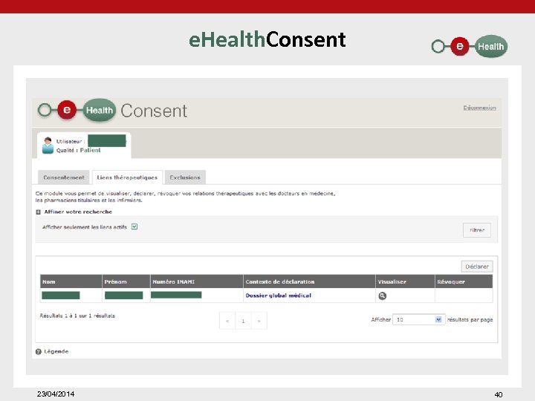Viewport: 535px width, 401px height.
Task: Click the Nom column header
Action: pos(71,281)
